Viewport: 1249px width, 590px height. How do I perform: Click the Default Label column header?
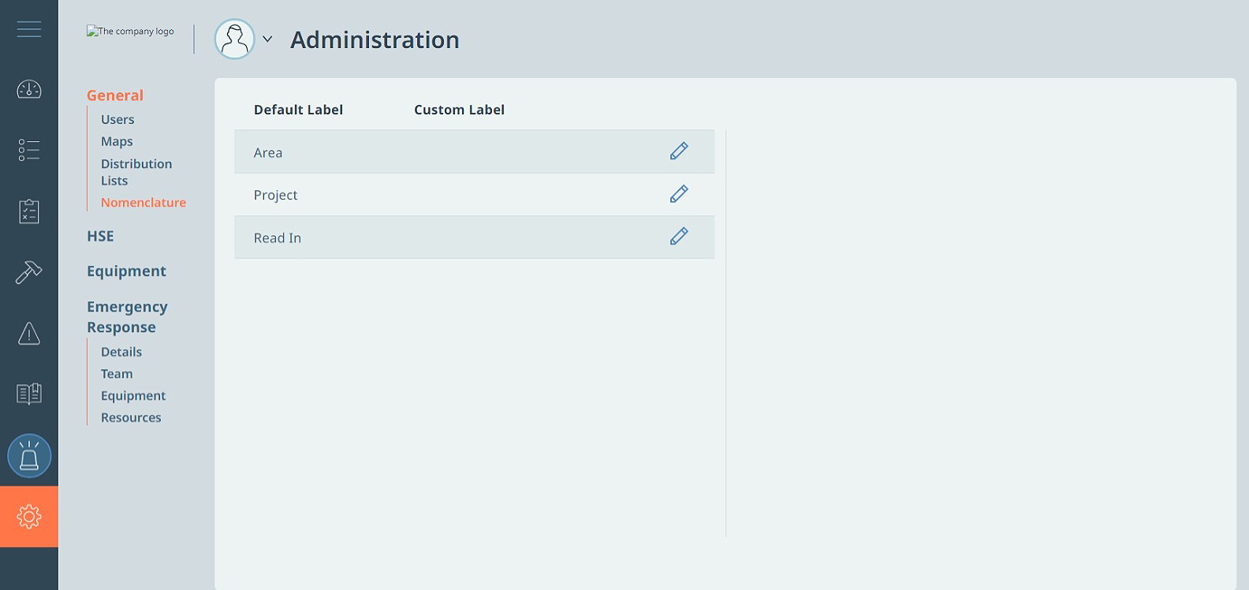298,110
